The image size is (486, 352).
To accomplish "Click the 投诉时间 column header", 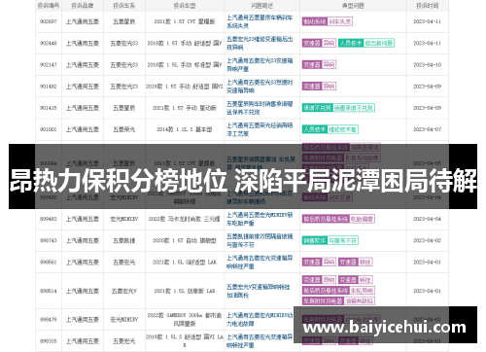I will [427, 6].
